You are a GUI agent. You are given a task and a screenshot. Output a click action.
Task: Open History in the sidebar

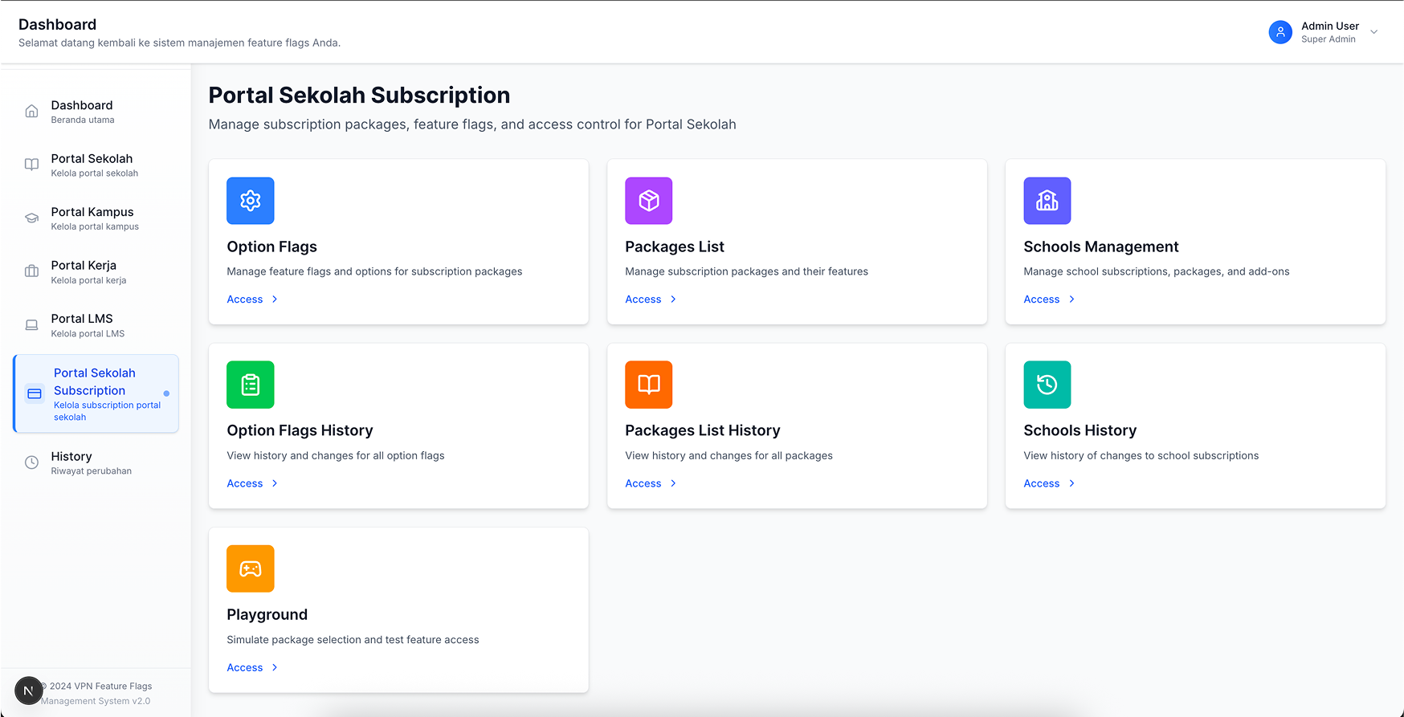tap(96, 462)
